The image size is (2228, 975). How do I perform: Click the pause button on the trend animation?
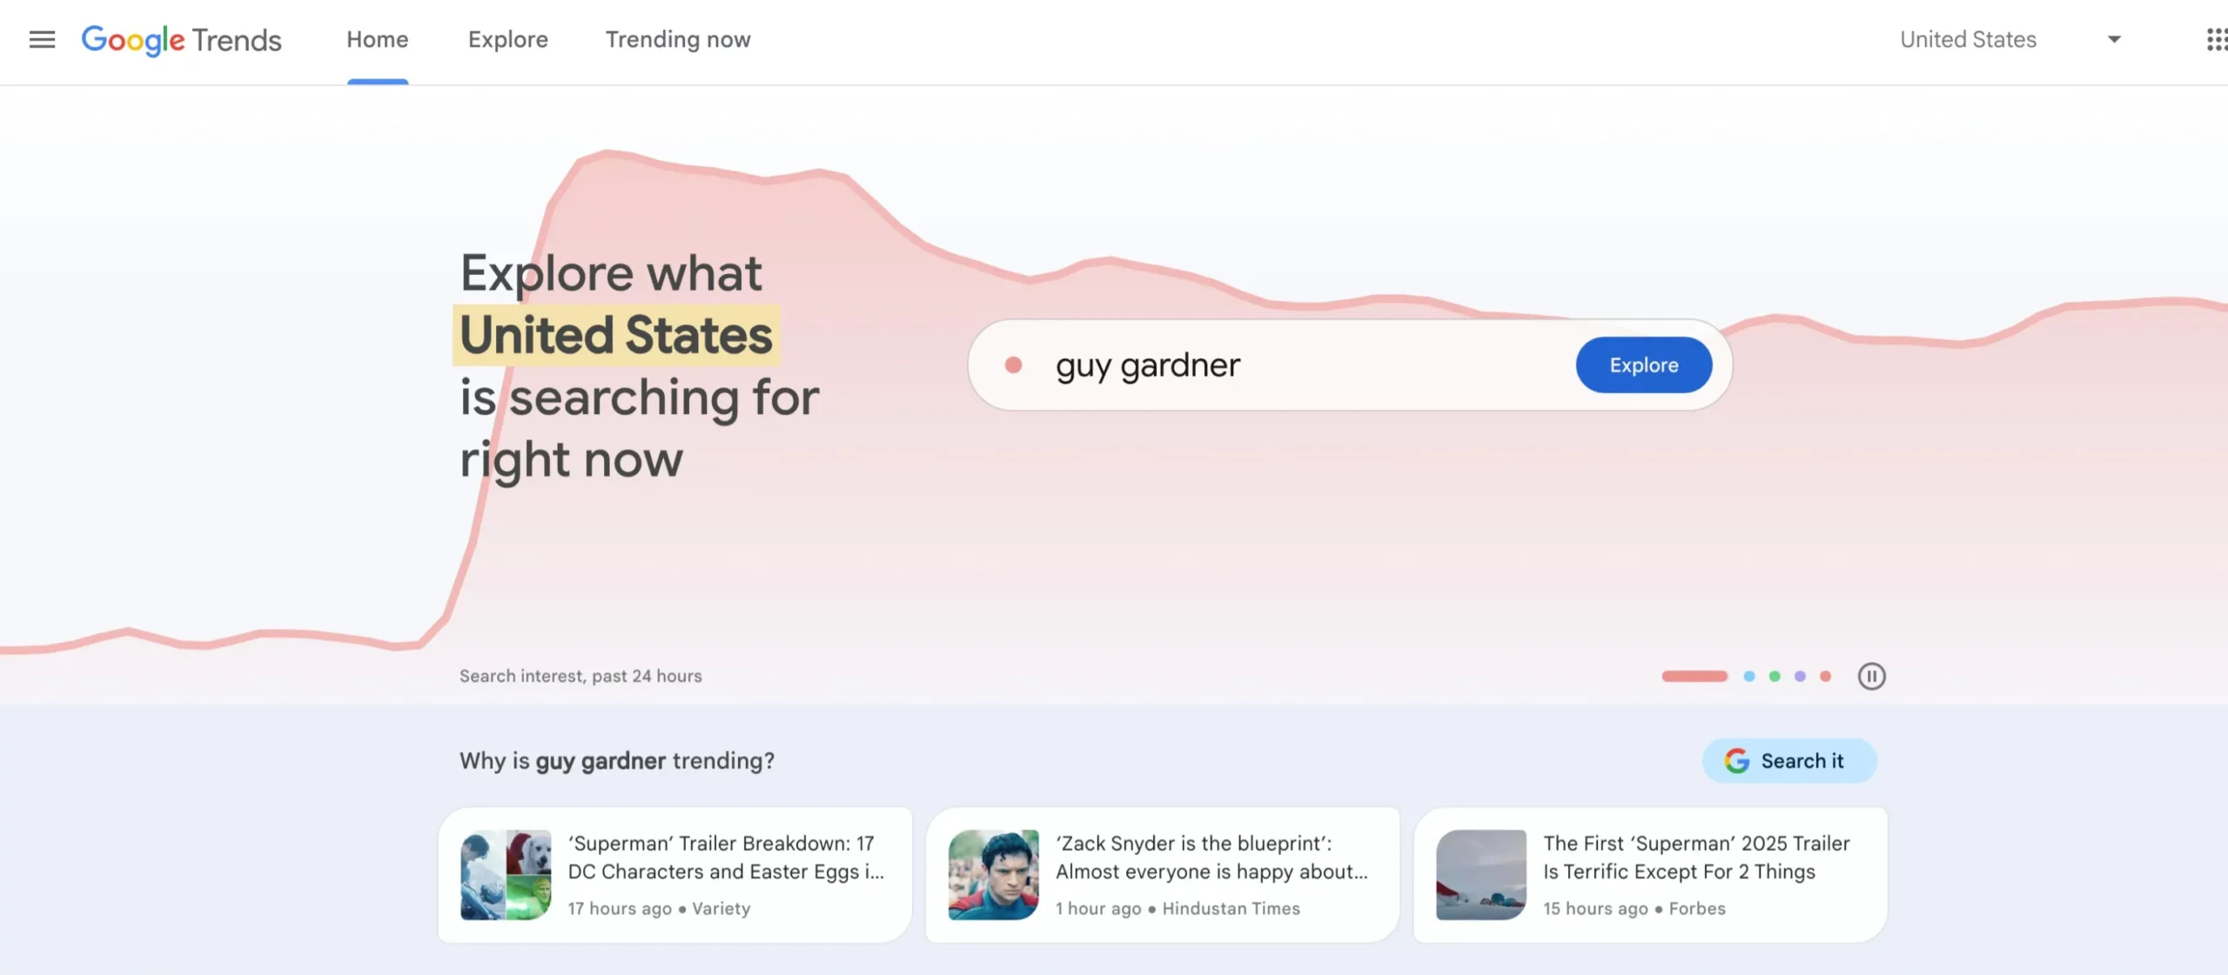pyautogui.click(x=1871, y=676)
